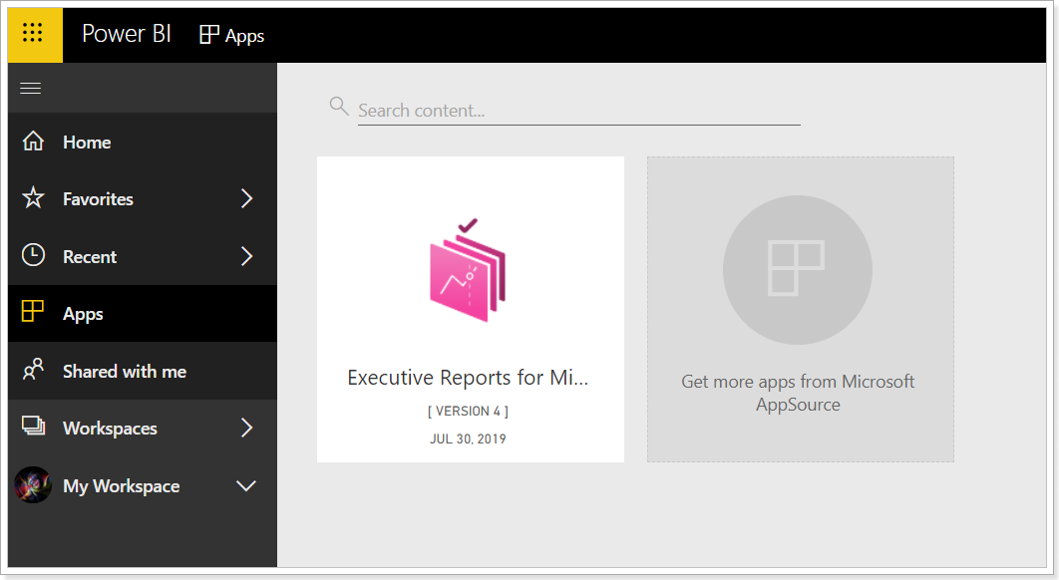Image resolution: width=1059 pixels, height=580 pixels.
Task: Click Apps breadcrumb in the top bar
Action: click(x=231, y=35)
